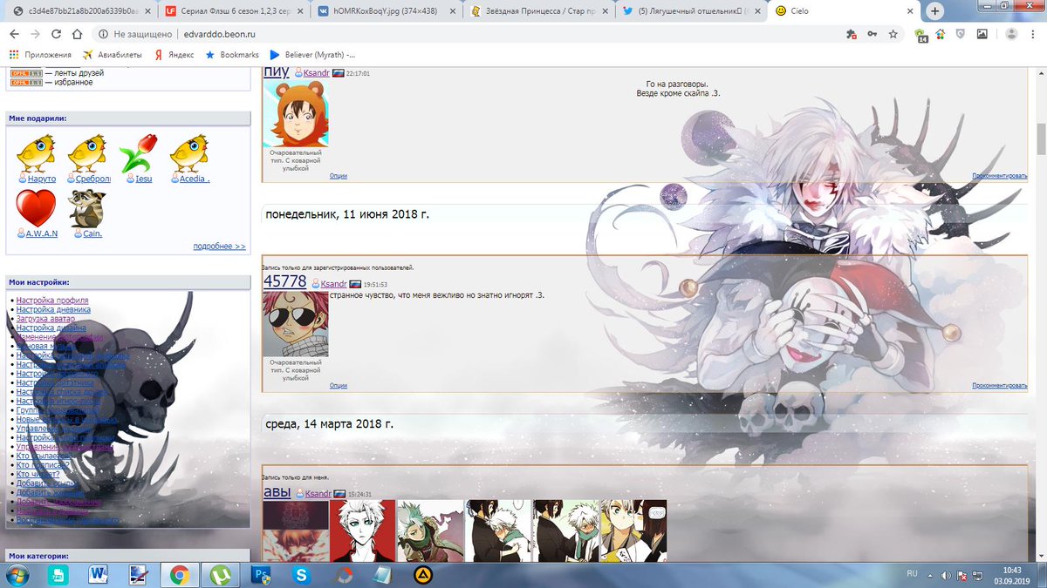Click the bear-hood avatar thumbnail
Screen dimensions: 1047x588
tap(296, 114)
